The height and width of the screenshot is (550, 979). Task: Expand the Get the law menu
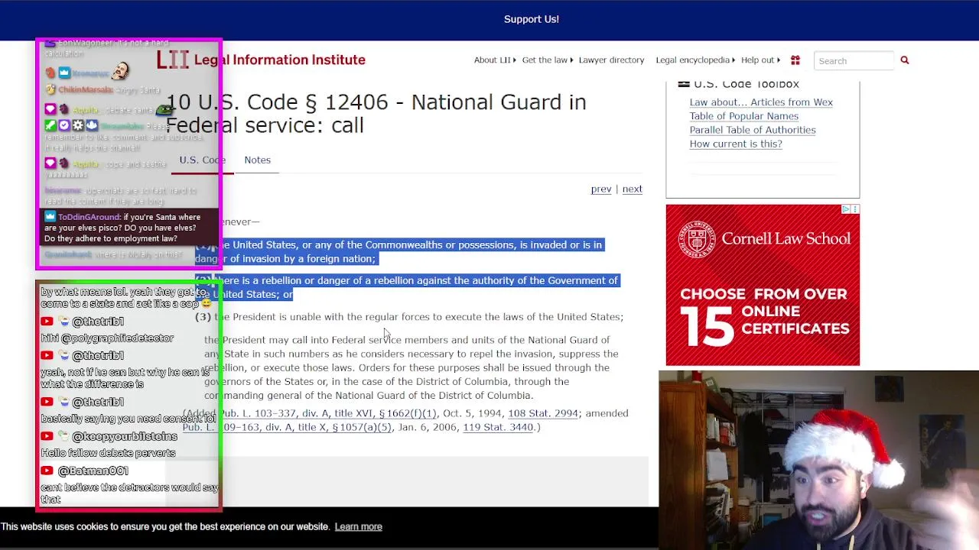[547, 60]
